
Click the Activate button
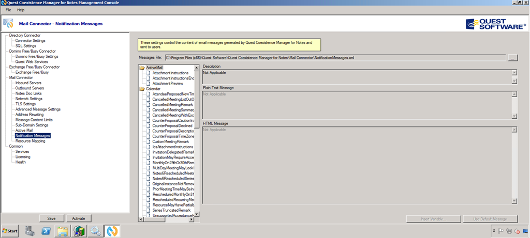pos(79,218)
